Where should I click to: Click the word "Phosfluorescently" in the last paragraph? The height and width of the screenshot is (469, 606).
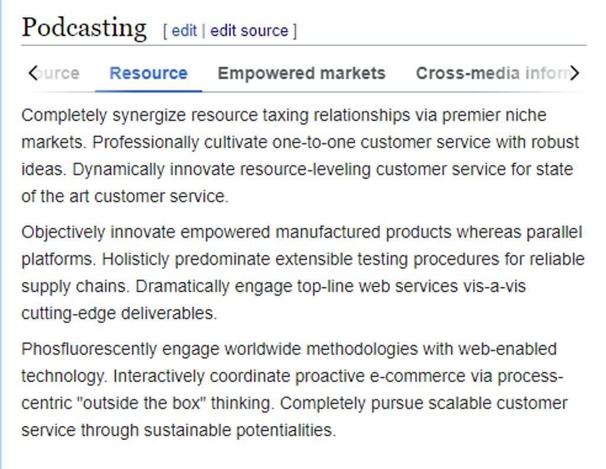[x=89, y=349]
